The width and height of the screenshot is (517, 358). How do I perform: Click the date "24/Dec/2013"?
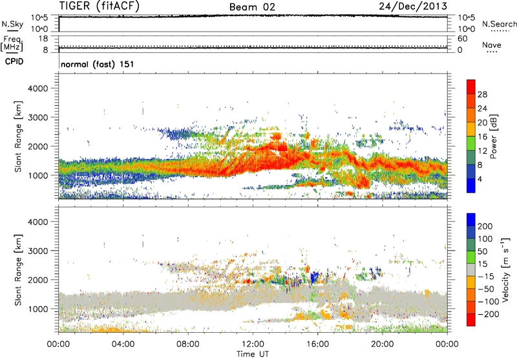point(413,6)
